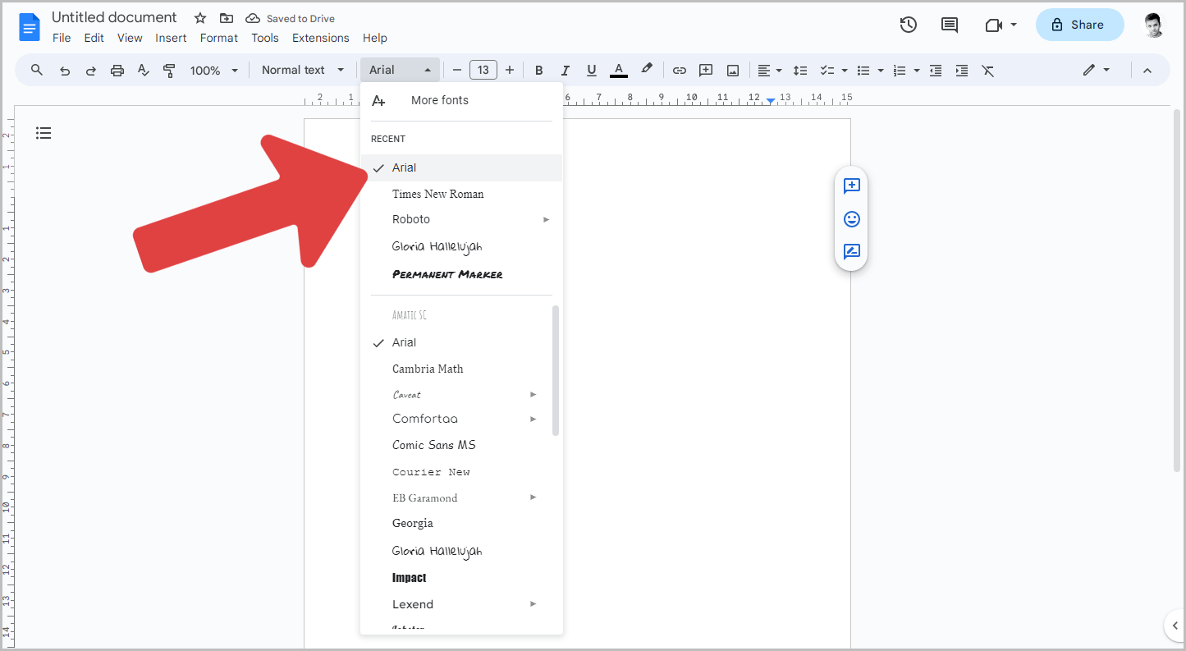Open the text alignment dropdown
This screenshot has height=651, width=1186.
pyautogui.click(x=769, y=71)
